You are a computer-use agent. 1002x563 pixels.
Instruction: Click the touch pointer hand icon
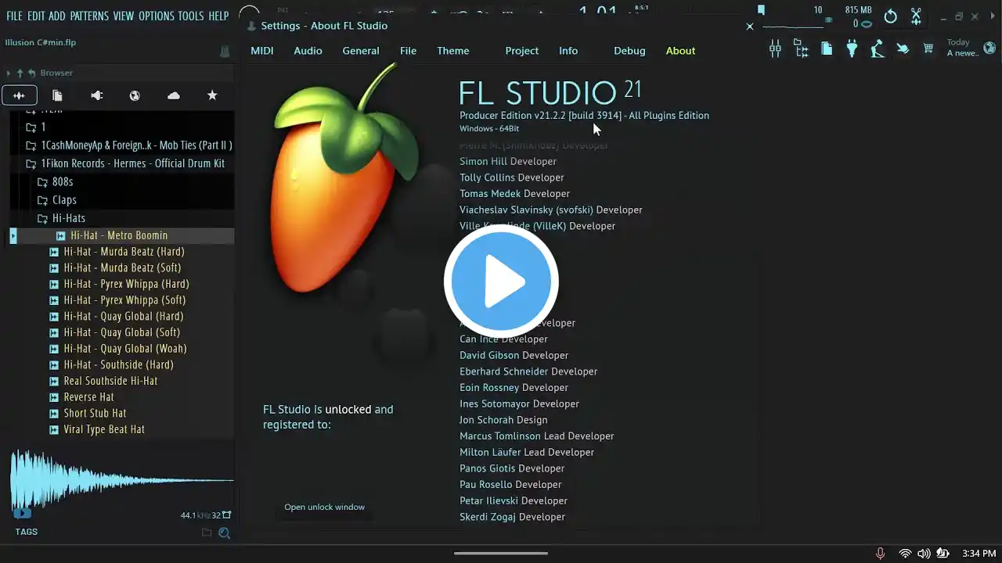point(903,48)
